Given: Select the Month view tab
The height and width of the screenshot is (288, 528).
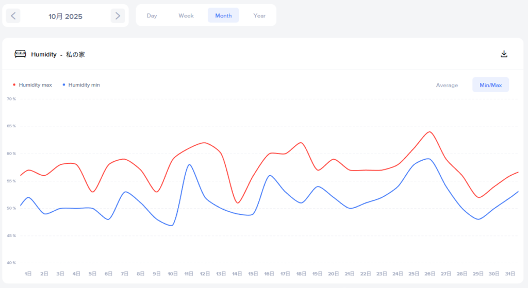Looking at the screenshot, I should point(223,15).
